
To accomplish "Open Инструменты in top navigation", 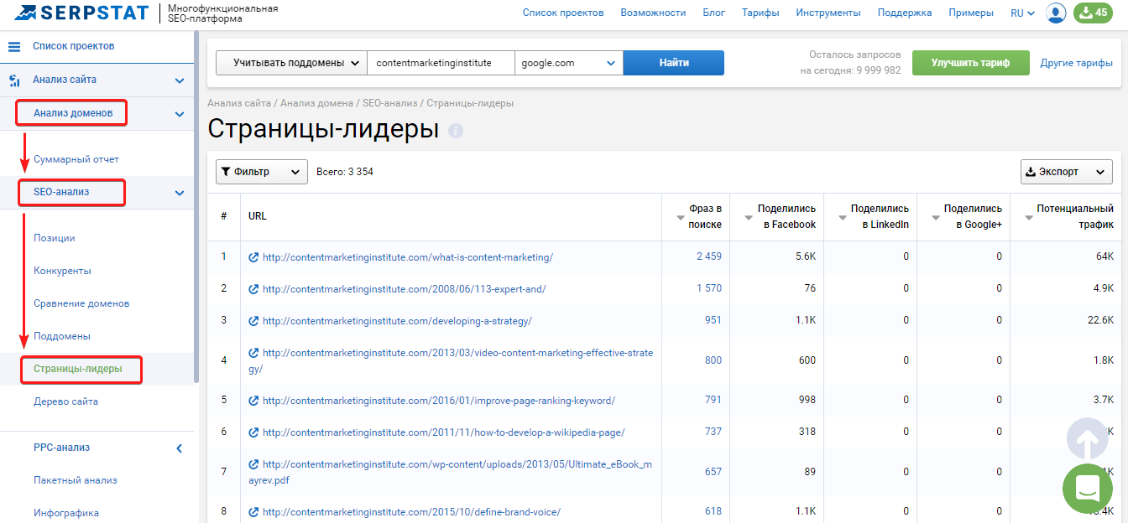I will click(x=828, y=13).
